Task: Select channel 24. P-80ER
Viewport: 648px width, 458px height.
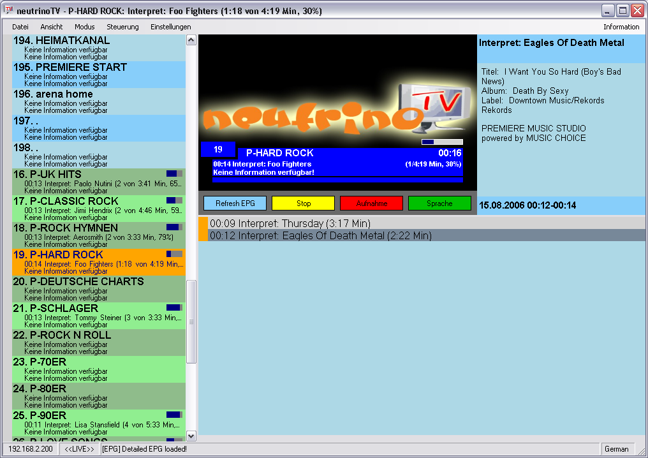Action: (99, 397)
